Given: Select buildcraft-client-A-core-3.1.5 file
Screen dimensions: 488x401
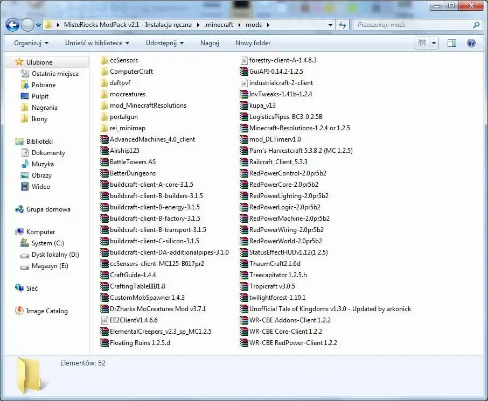Looking at the screenshot, I should [151, 185].
